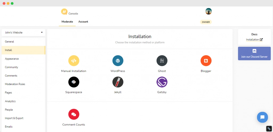The height and width of the screenshot is (132, 273).
Task: Choose the WordPress platform icon
Action: tap(118, 61)
